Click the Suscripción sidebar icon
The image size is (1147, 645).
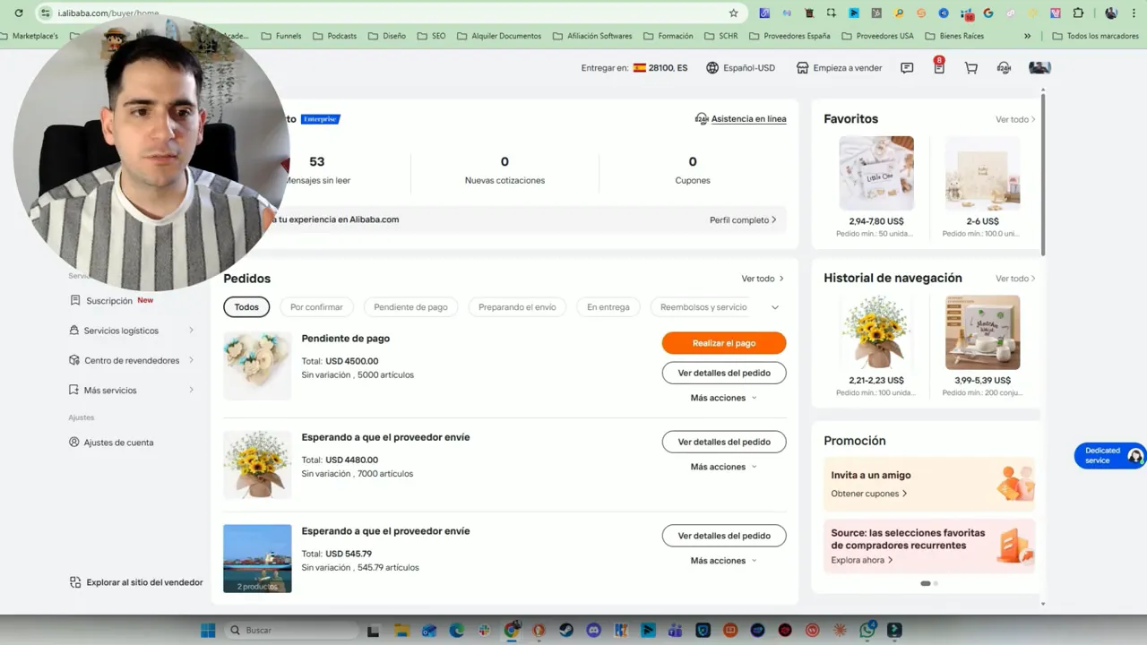point(75,301)
